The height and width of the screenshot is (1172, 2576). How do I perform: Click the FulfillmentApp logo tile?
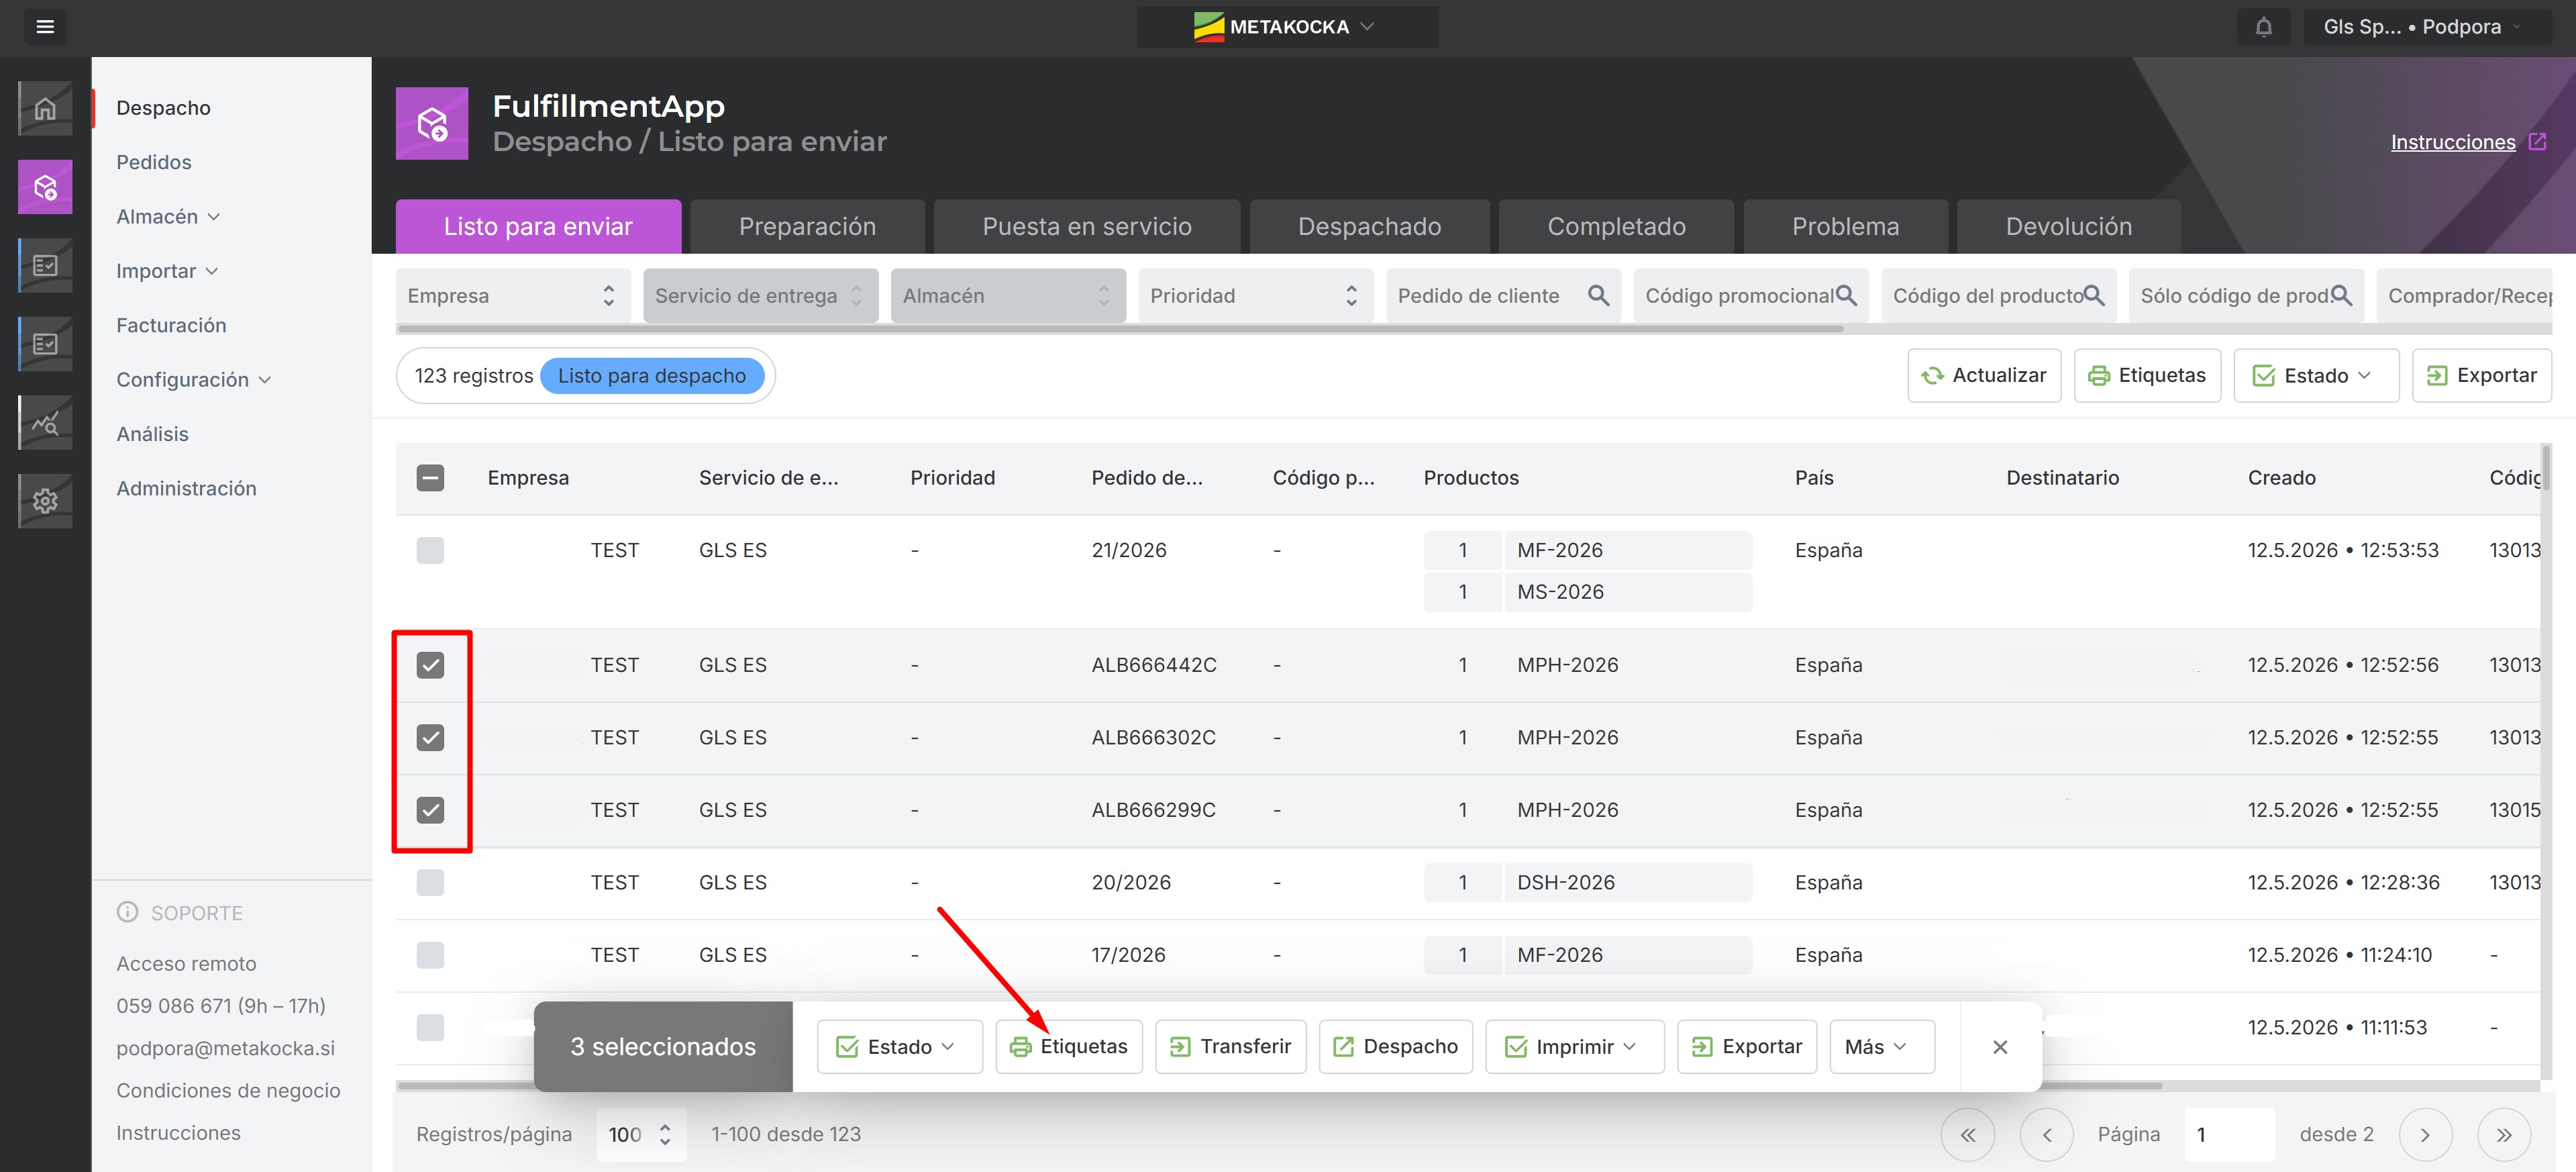(x=432, y=124)
